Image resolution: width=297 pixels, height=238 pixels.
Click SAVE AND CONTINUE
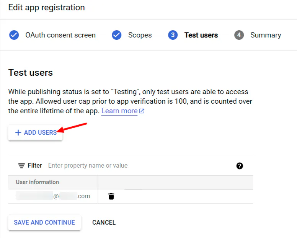pyautogui.click(x=44, y=222)
